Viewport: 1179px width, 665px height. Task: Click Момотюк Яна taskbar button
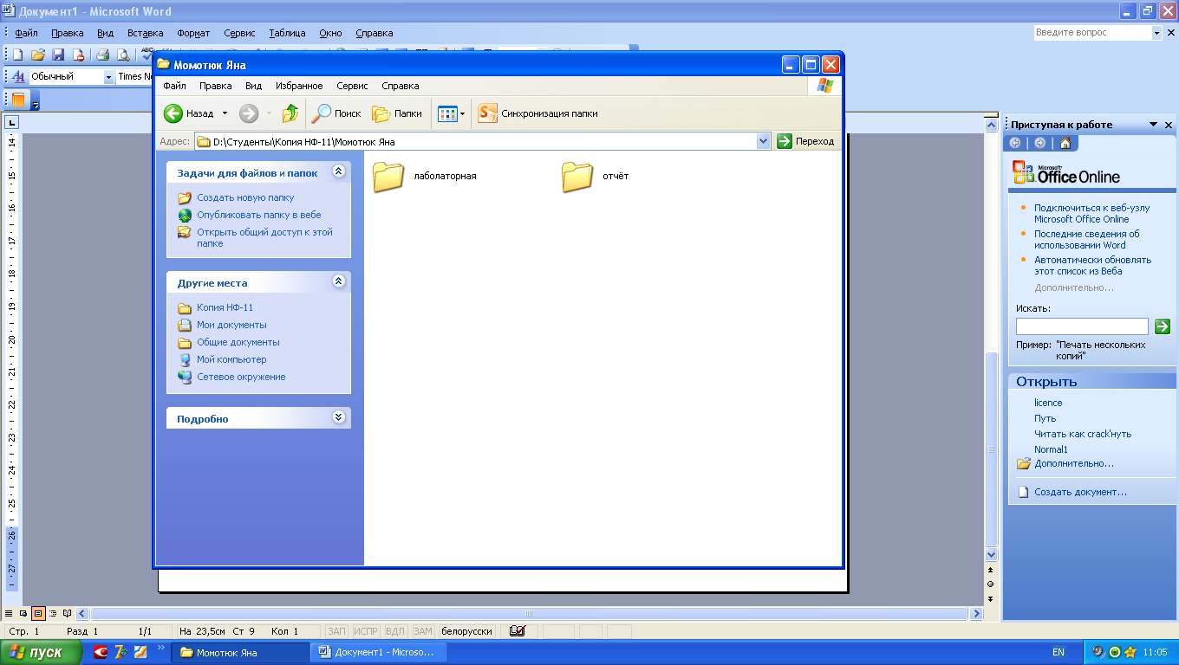tap(240, 653)
